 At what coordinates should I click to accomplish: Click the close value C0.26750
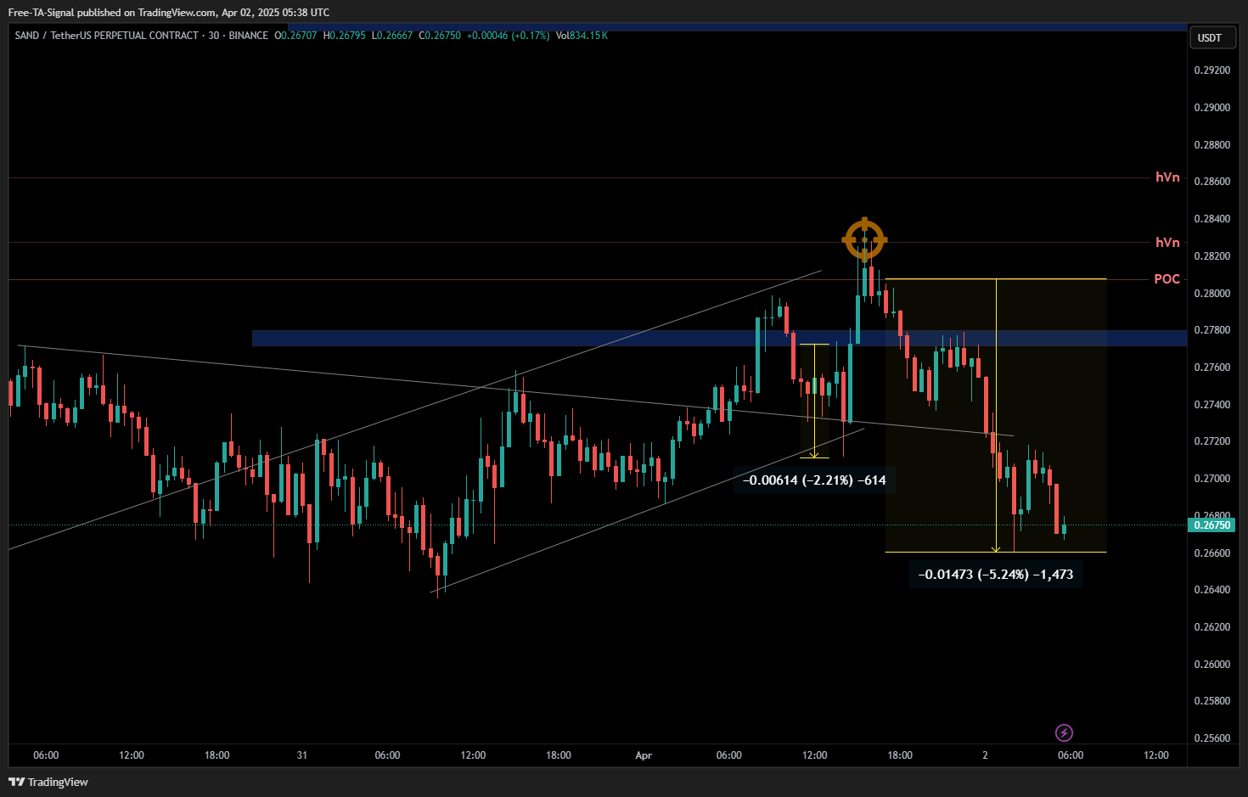440,36
